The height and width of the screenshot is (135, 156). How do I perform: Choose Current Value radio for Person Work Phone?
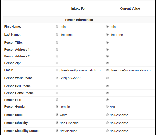(x=107, y=78)
